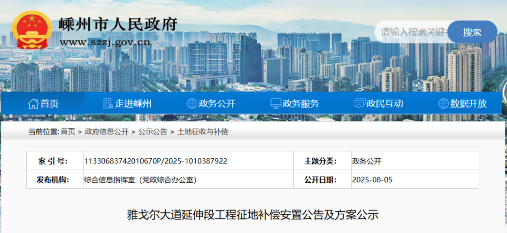Click the 首页 breadcrumb link
This screenshot has height=233, width=507.
click(x=68, y=132)
